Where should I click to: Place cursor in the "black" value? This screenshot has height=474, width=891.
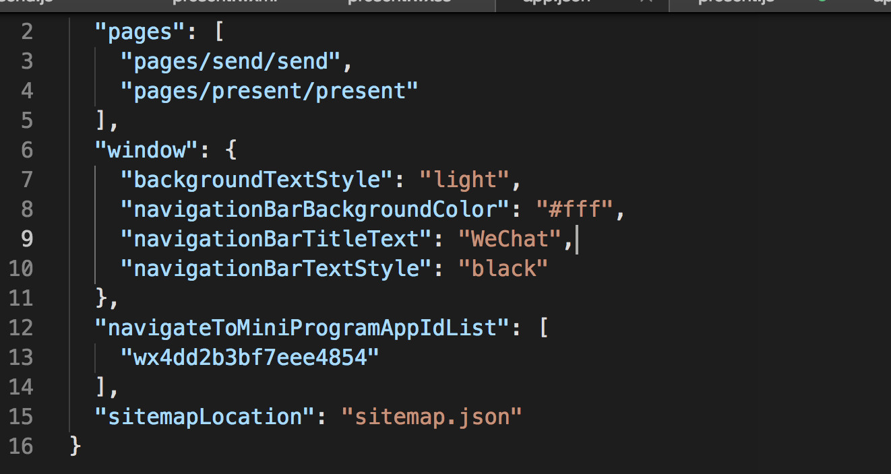503,269
